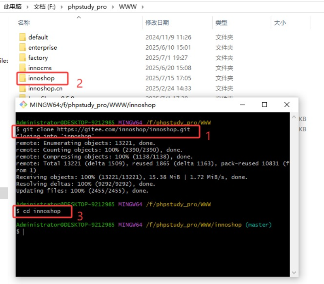The image size is (324, 284).
Task: Sort files by the 大小 column header
Action: 280,23
